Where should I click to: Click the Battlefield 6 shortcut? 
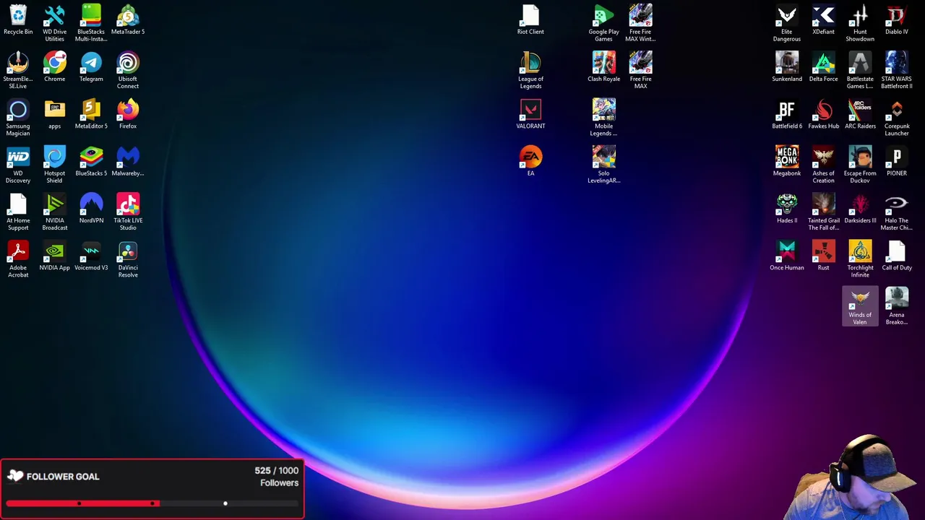pos(787,109)
